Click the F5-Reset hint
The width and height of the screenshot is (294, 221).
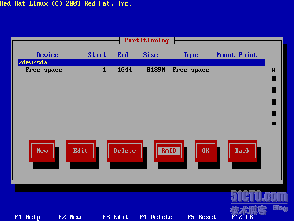[202, 217]
